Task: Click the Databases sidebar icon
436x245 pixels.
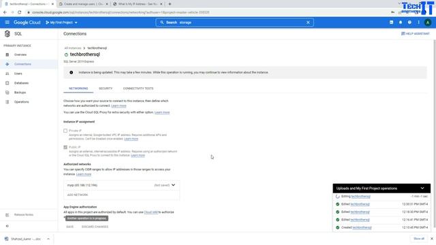Action: click(7, 83)
